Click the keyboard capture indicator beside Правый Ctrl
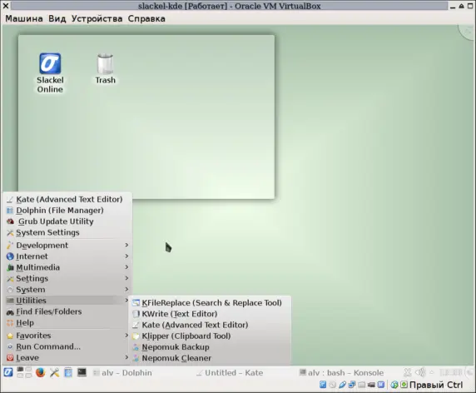The width and height of the screenshot is (476, 393). click(404, 385)
